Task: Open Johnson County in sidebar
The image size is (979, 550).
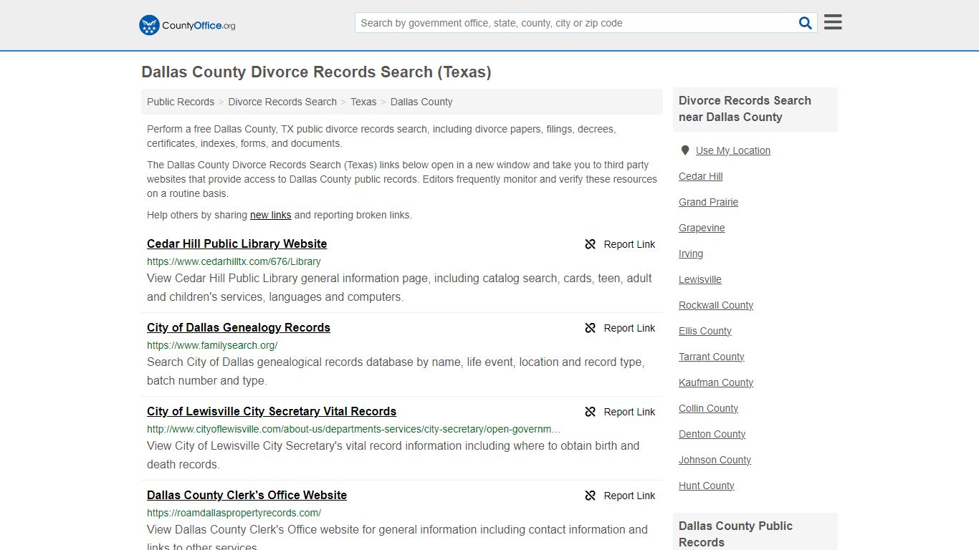Action: point(715,460)
